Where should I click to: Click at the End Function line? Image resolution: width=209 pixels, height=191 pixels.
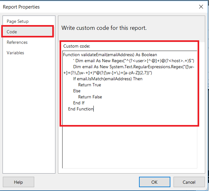click(81, 109)
